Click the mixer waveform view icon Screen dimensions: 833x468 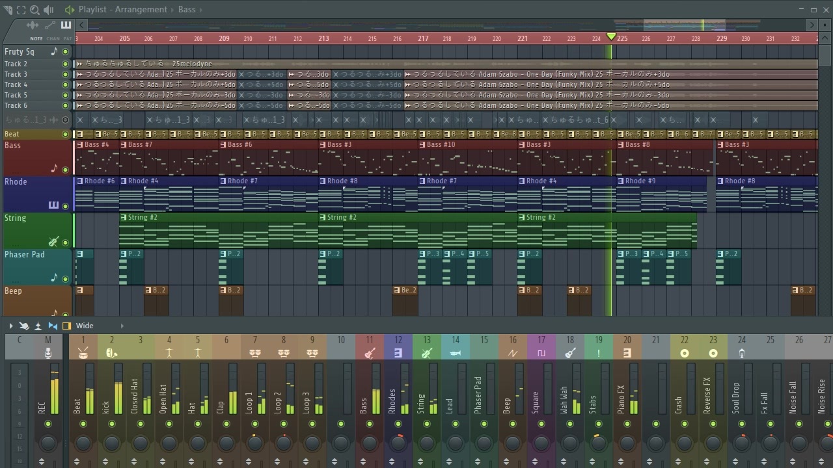52,326
